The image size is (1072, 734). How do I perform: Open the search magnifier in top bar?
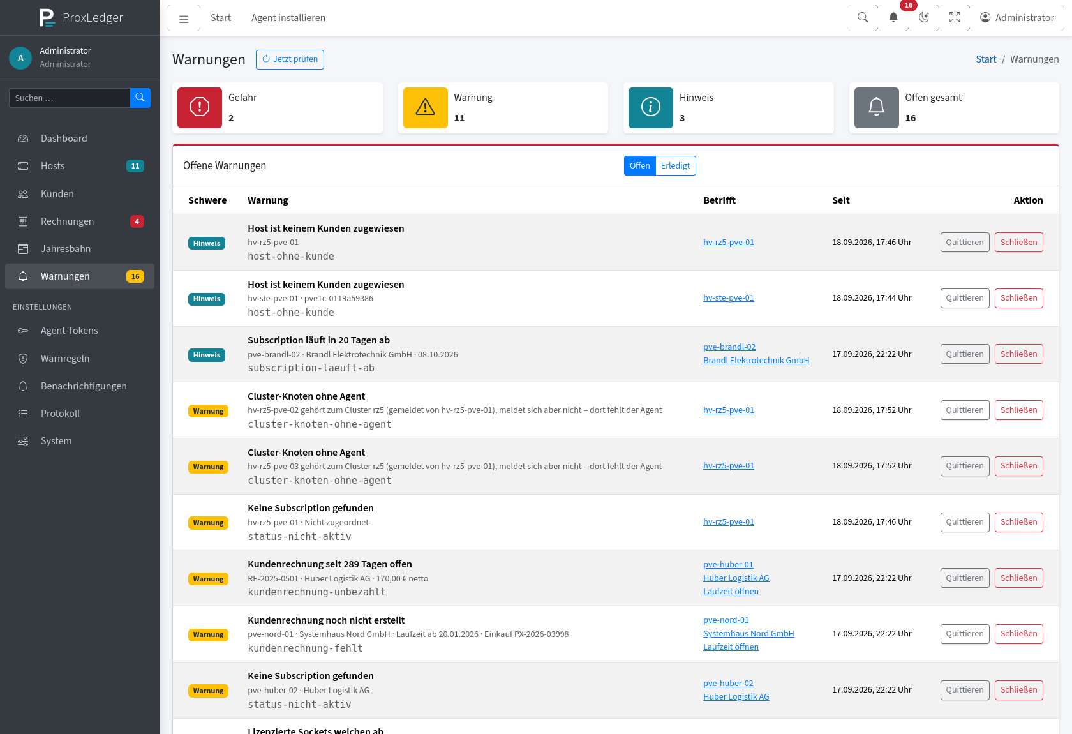coord(863,18)
